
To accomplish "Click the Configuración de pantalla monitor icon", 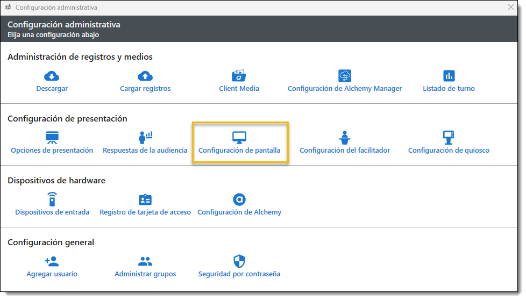I will coord(239,137).
